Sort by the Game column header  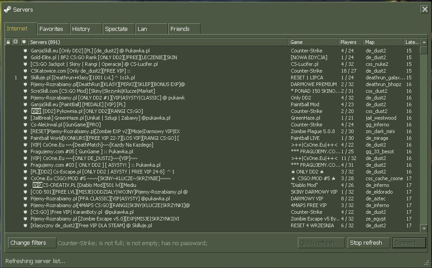pos(313,42)
